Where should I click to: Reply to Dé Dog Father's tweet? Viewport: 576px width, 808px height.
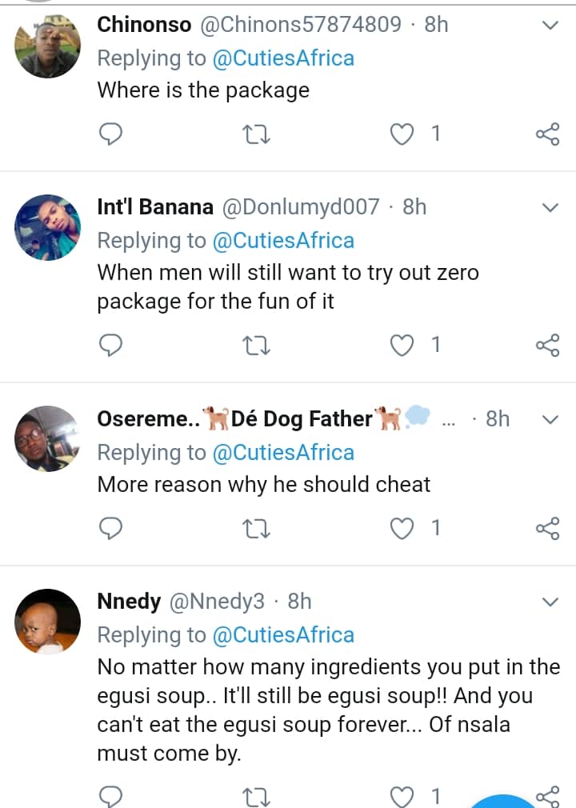point(110,528)
